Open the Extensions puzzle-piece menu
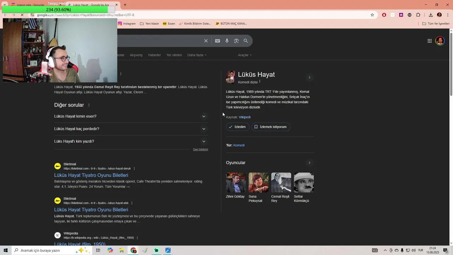The height and width of the screenshot is (255, 453). [418, 15]
